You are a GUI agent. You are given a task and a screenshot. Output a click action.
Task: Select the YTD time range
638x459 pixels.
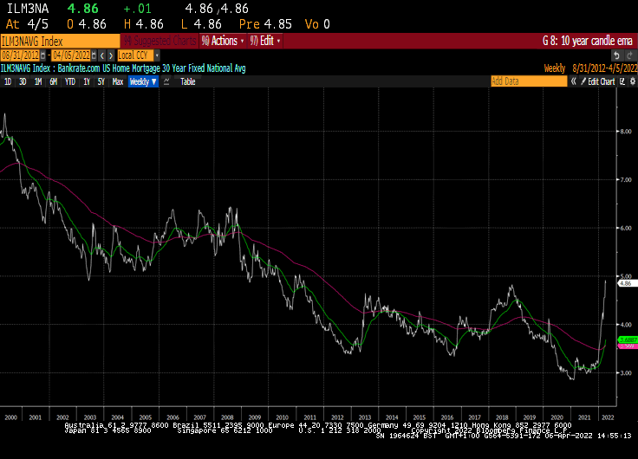tap(70, 81)
